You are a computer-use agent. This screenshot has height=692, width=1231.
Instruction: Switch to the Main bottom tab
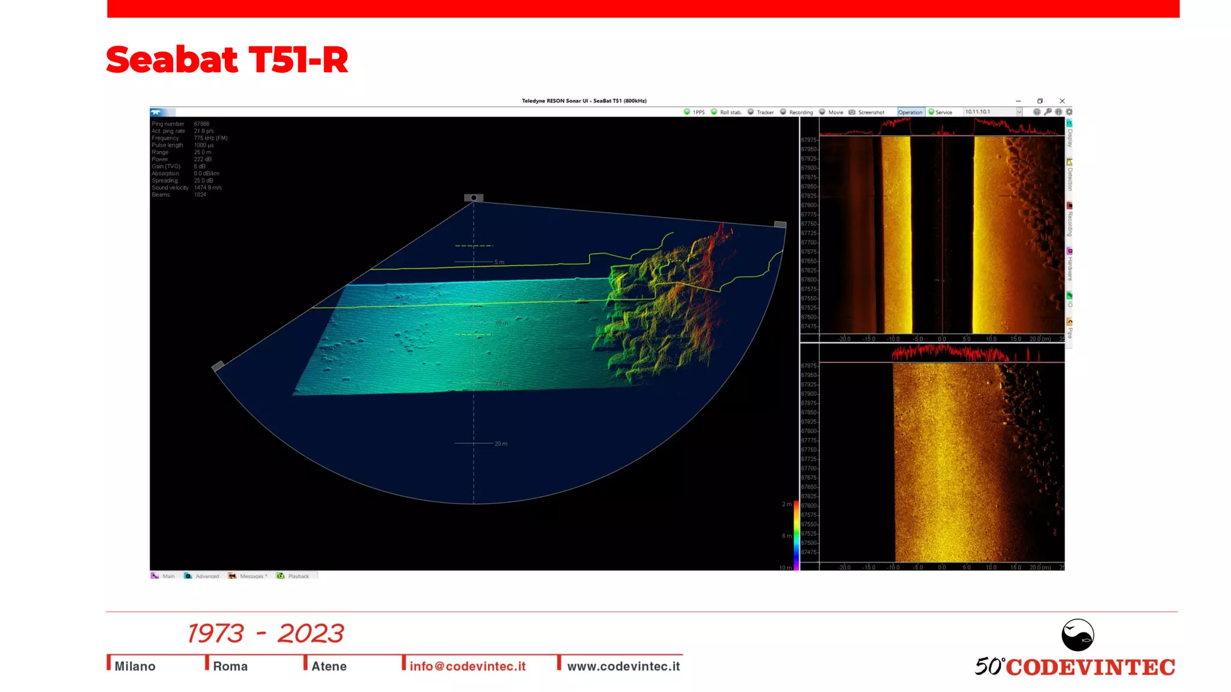coord(163,576)
